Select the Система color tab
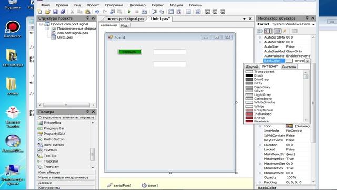Image resolution: width=337 pixels, height=190 pixels. point(289,66)
